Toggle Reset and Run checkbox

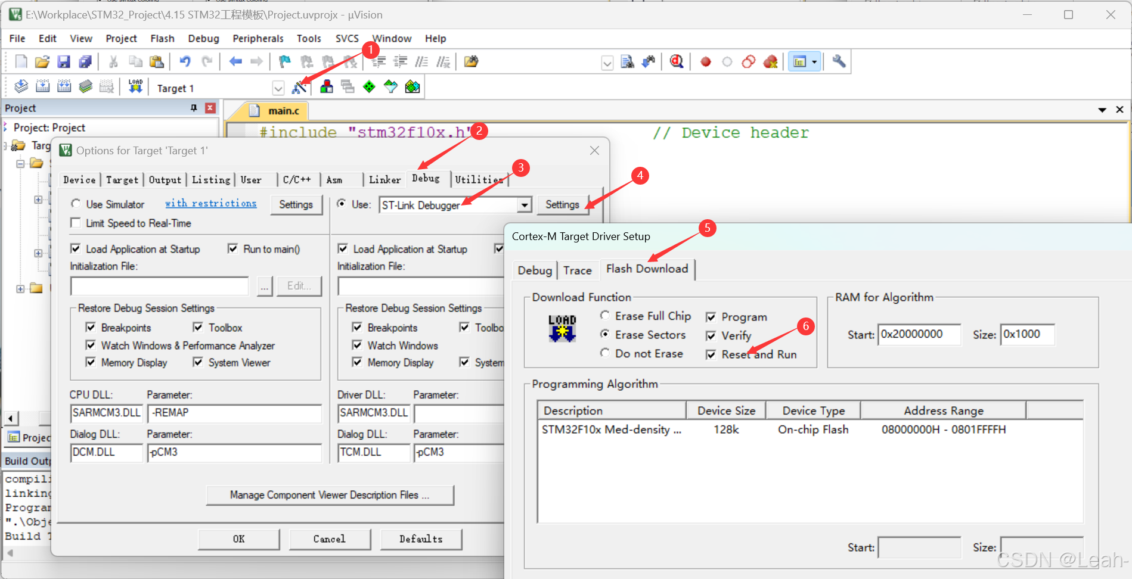pyautogui.click(x=711, y=354)
